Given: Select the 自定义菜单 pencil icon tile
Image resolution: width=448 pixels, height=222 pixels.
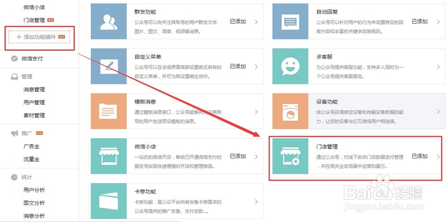Looking at the screenshot, I should pos(108,66).
